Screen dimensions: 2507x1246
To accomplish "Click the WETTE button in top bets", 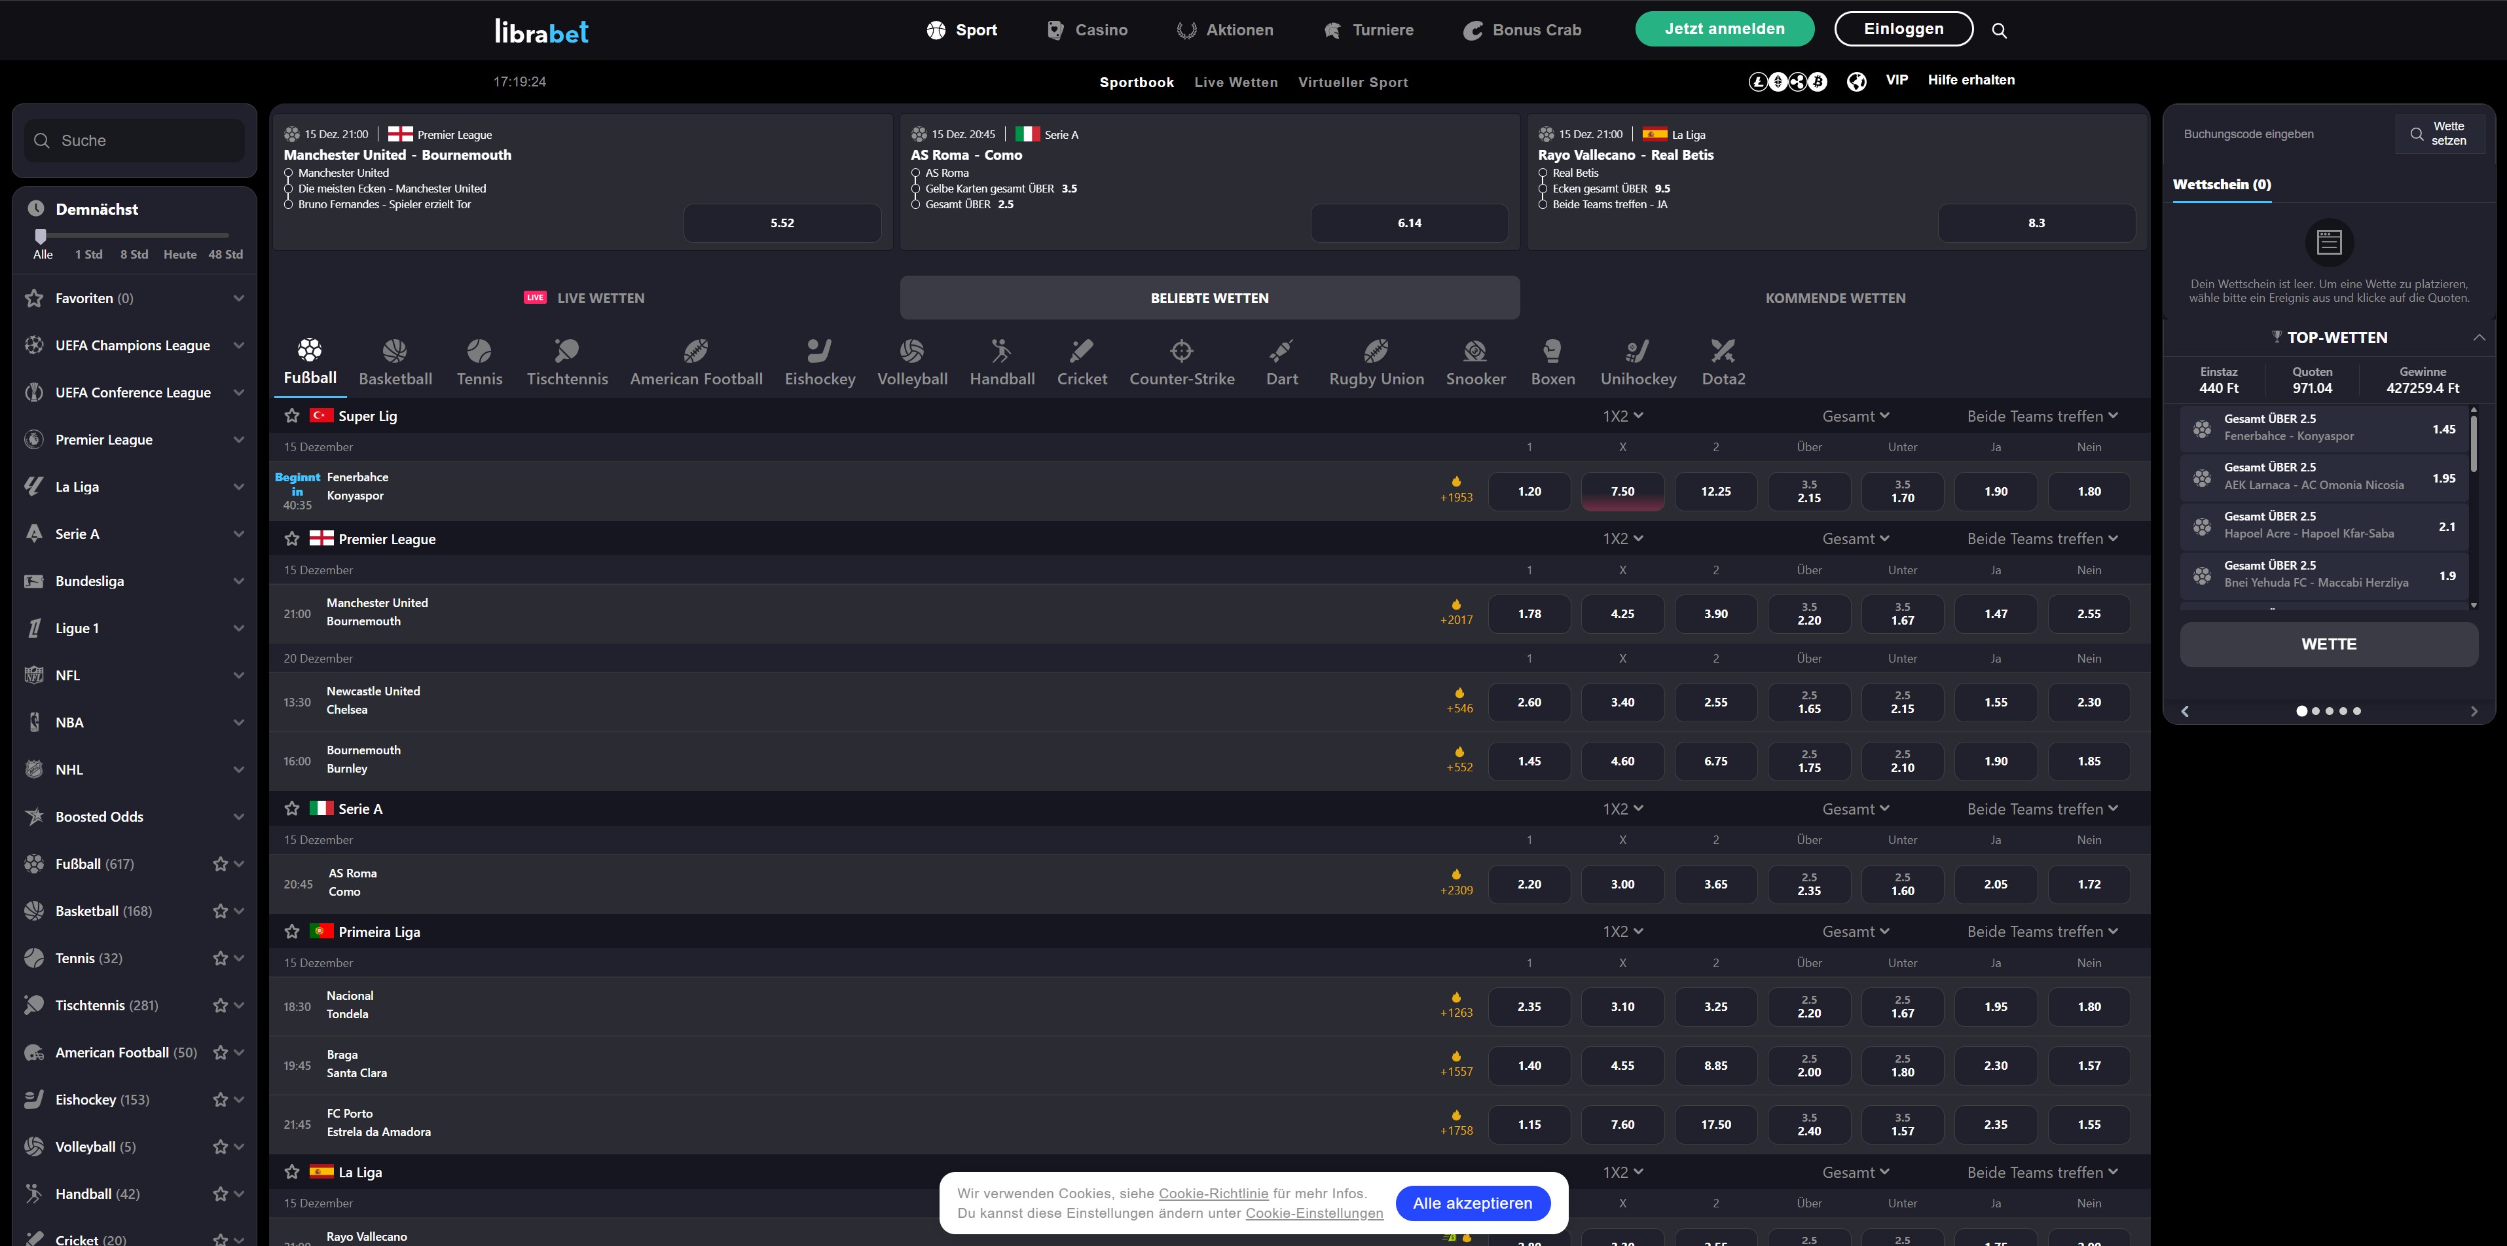I will tap(2329, 644).
